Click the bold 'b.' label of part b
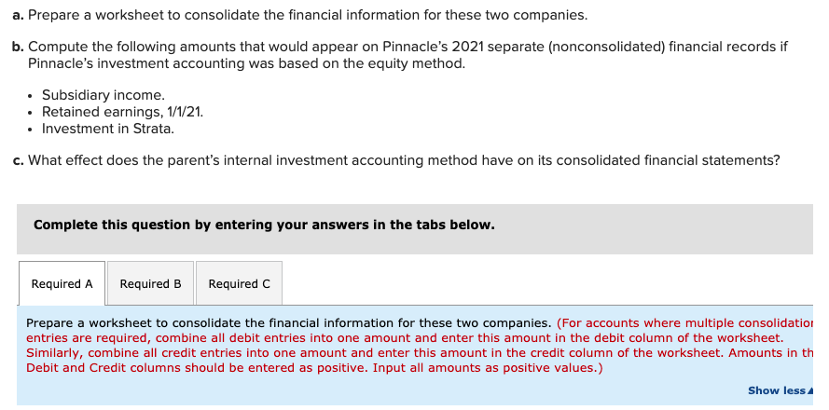The width and height of the screenshot is (829, 410). pyautogui.click(x=19, y=47)
